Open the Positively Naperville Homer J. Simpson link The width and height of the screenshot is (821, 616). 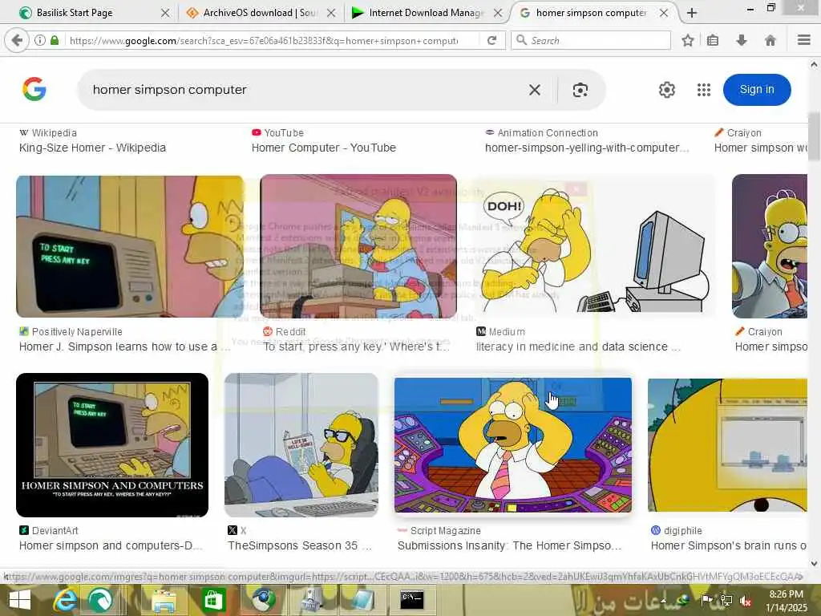pos(124,346)
